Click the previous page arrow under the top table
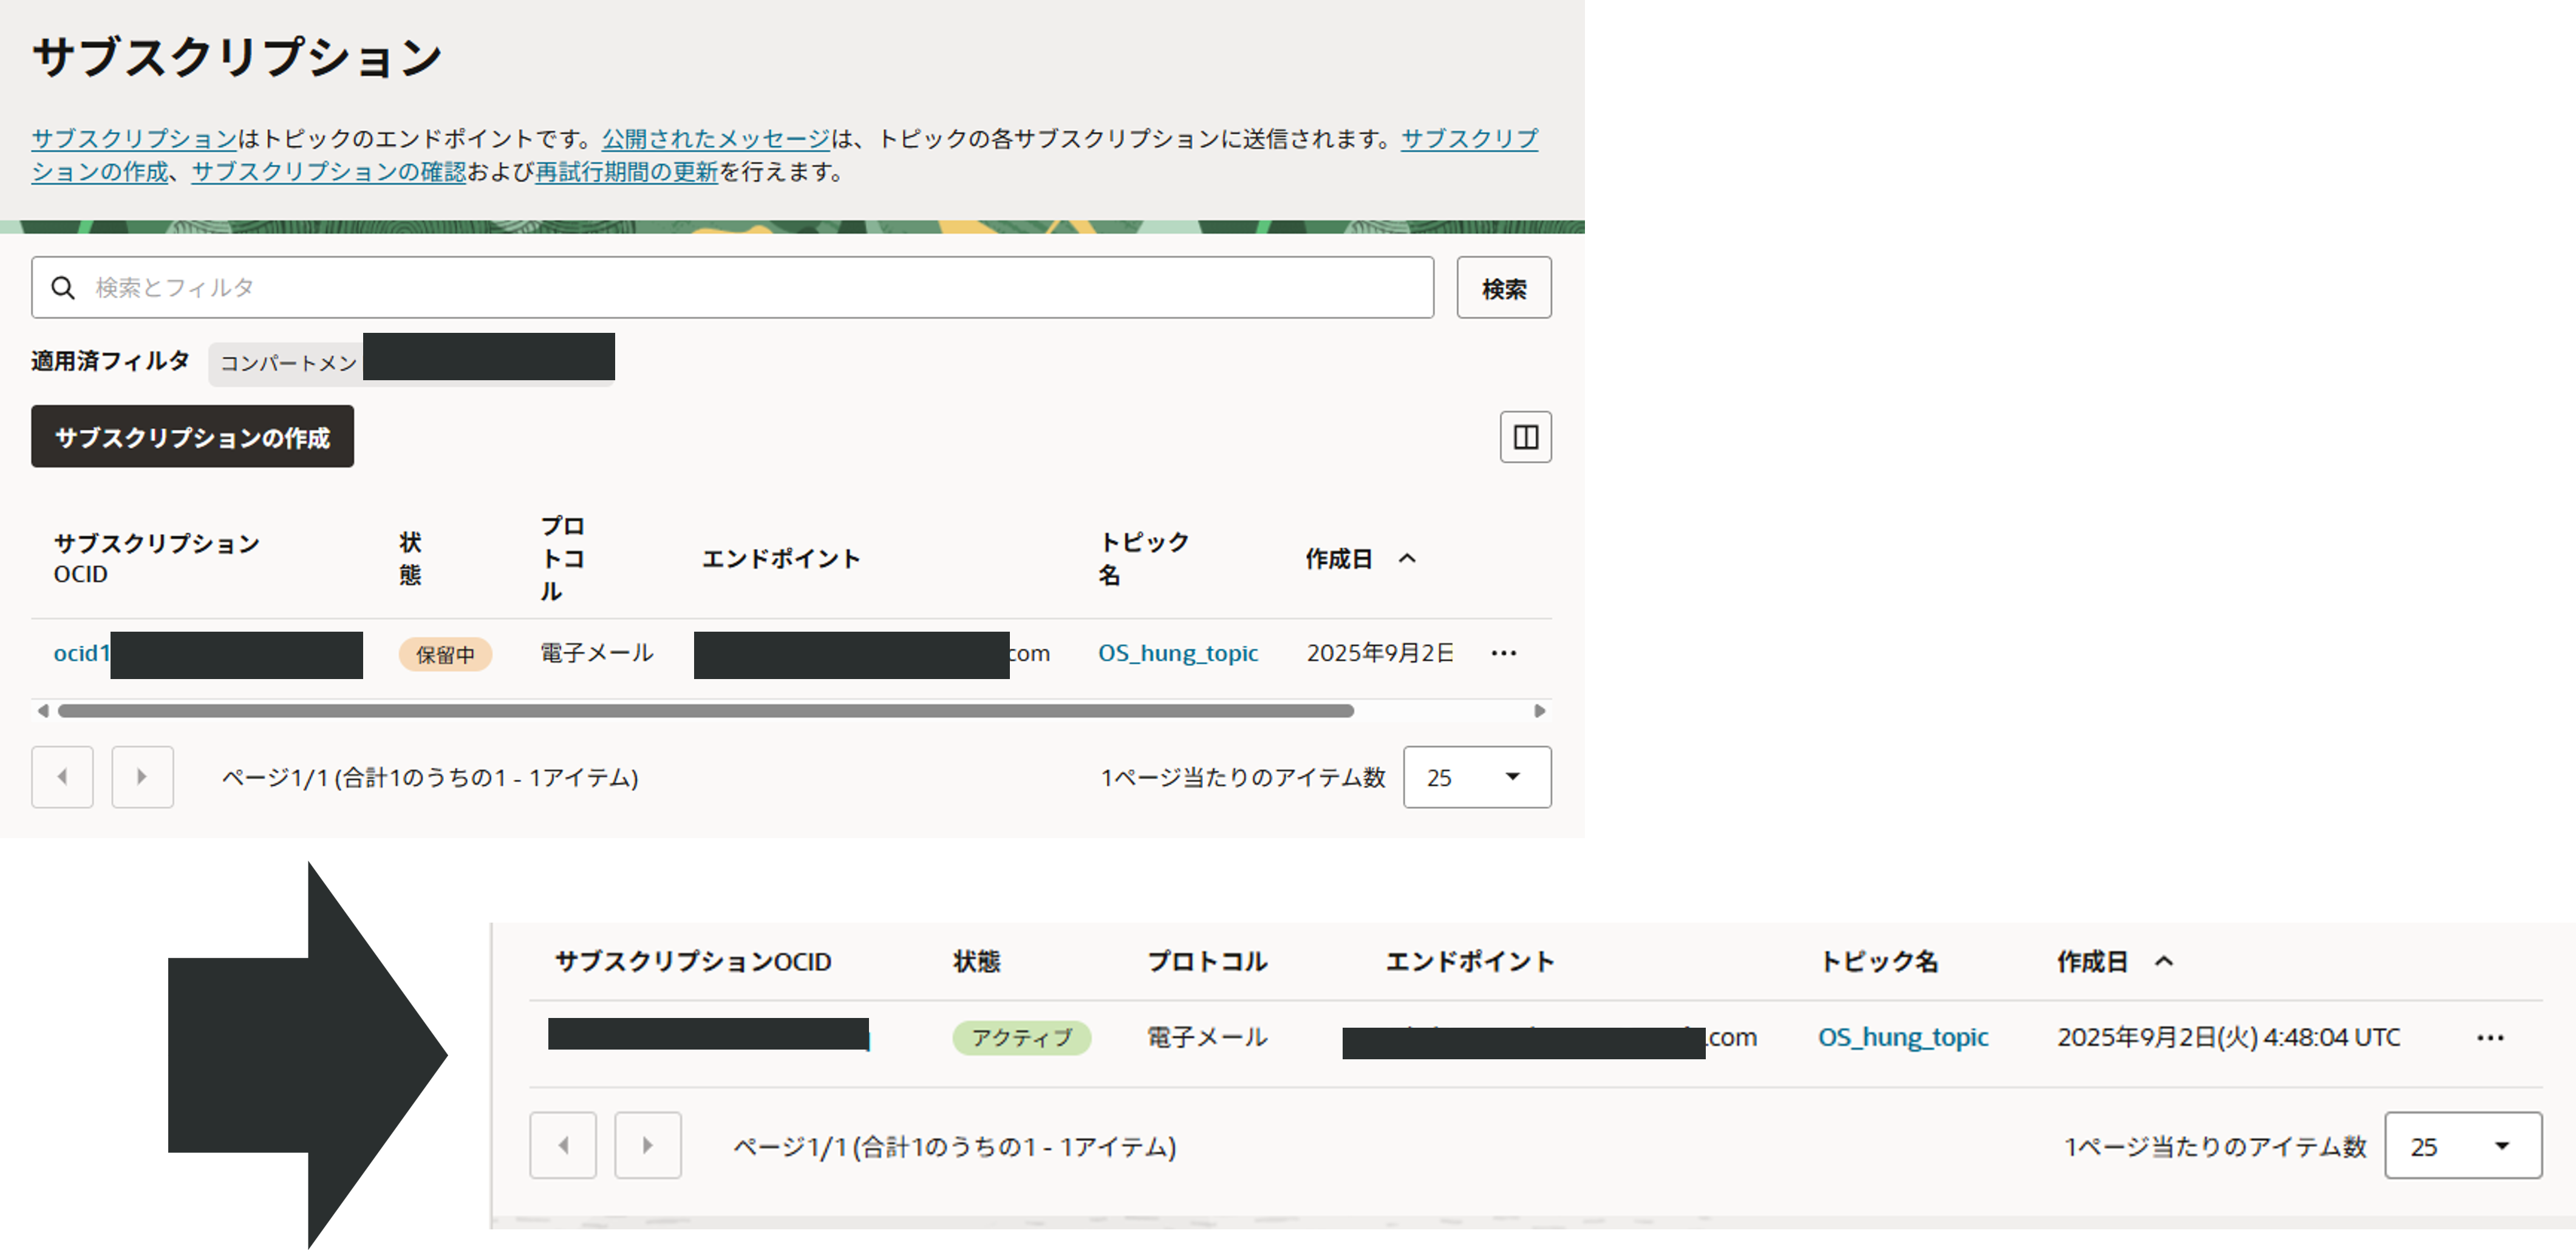Viewport: 2576px width, 1250px height. click(61, 777)
